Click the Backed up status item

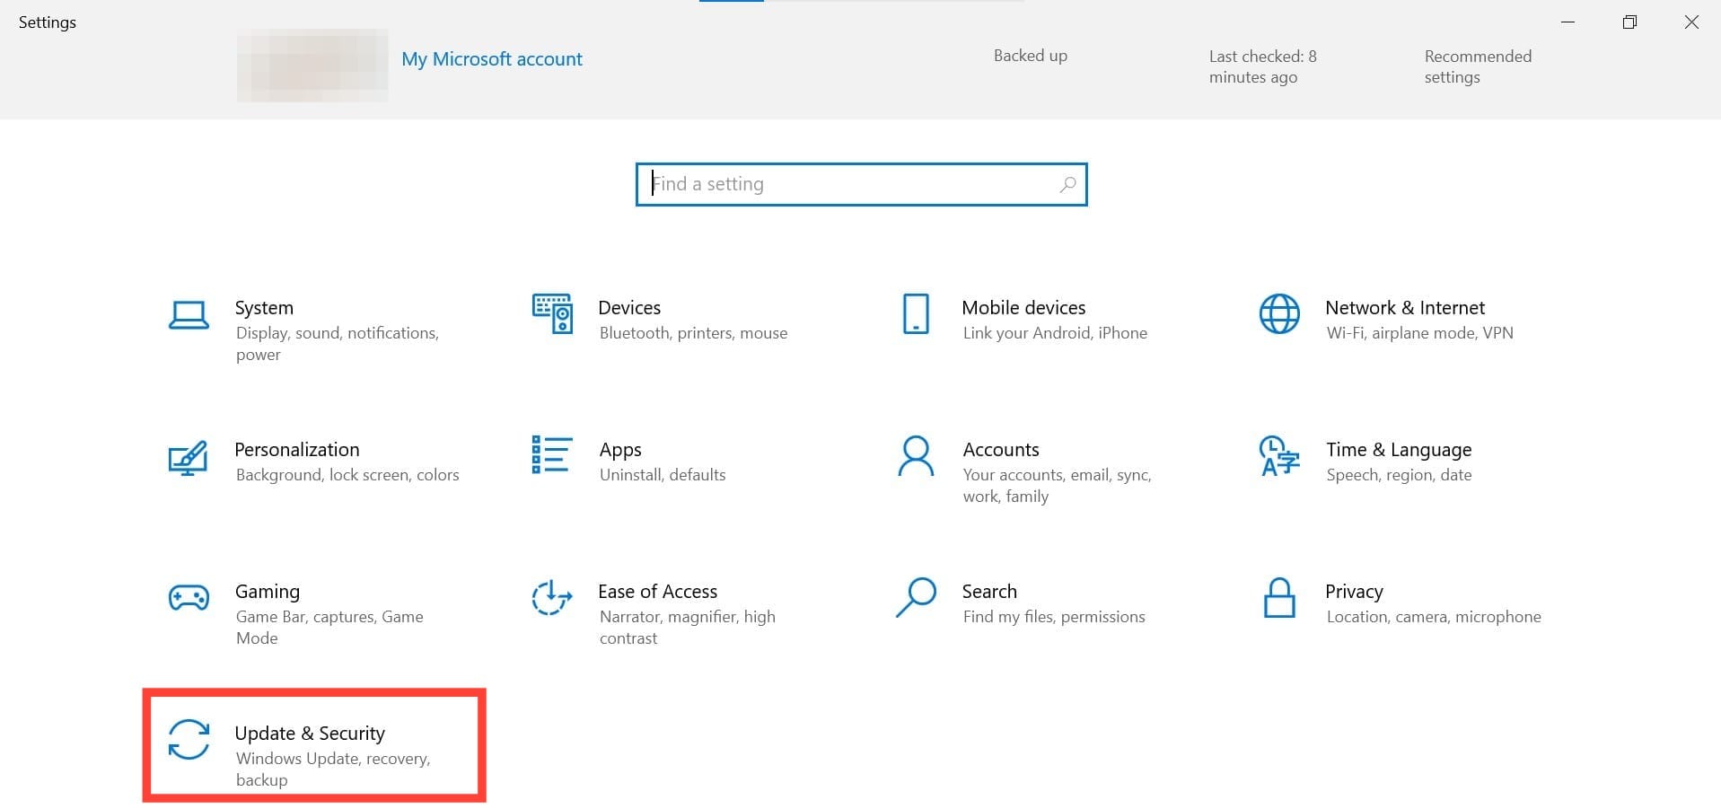(x=1030, y=56)
